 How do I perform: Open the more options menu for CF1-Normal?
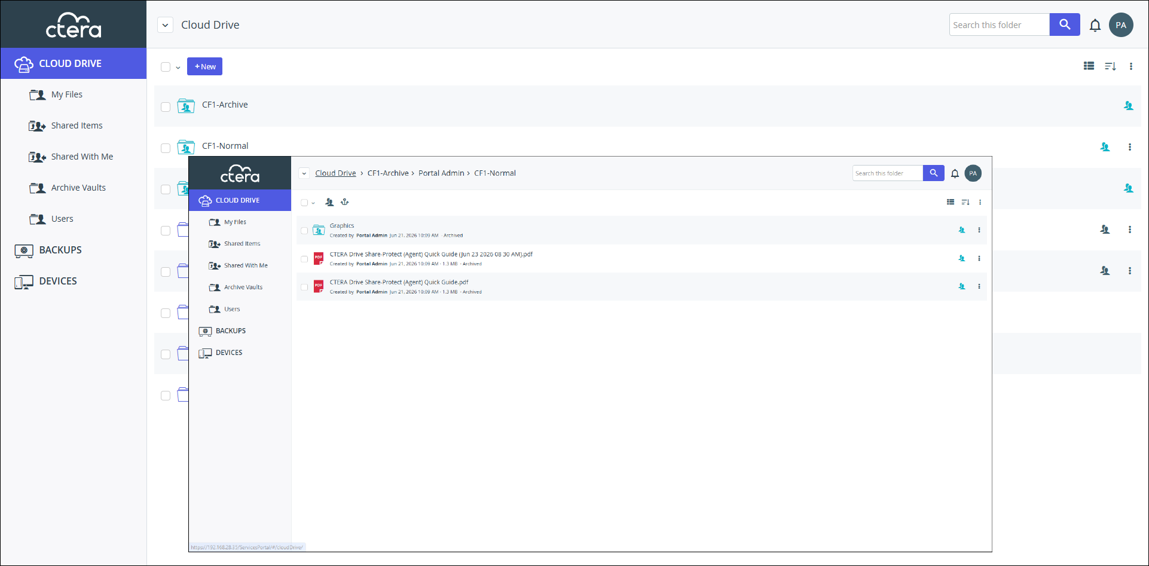click(x=1129, y=147)
